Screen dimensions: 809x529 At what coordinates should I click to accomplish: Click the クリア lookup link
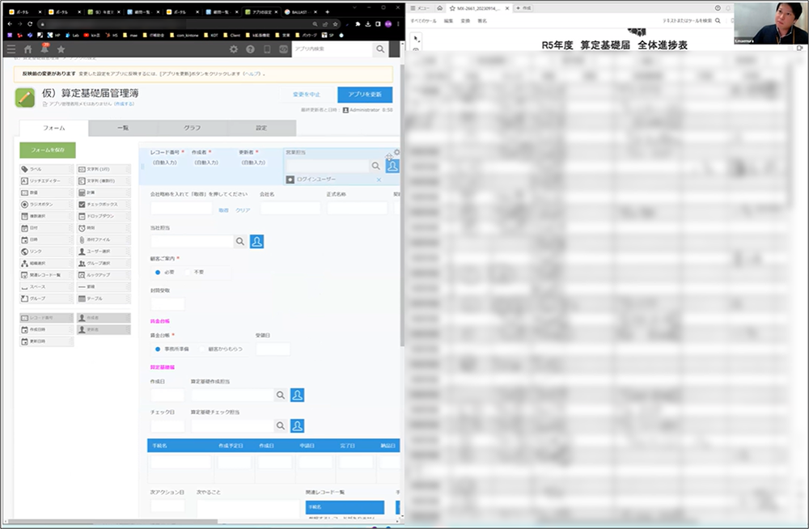coord(243,210)
